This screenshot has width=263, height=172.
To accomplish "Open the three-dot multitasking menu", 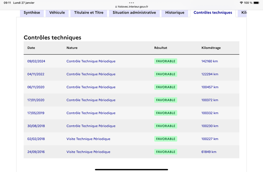I will 131,3.
